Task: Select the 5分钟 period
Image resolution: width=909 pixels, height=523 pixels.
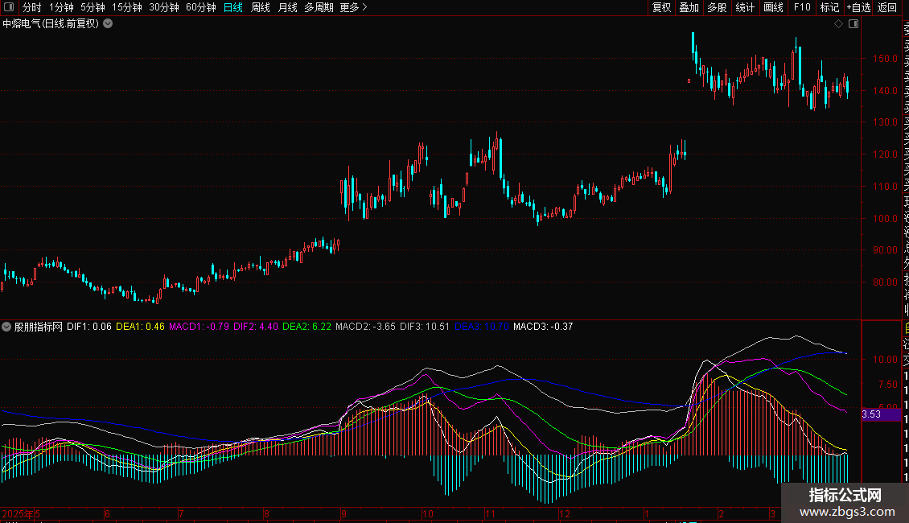Action: coord(93,7)
